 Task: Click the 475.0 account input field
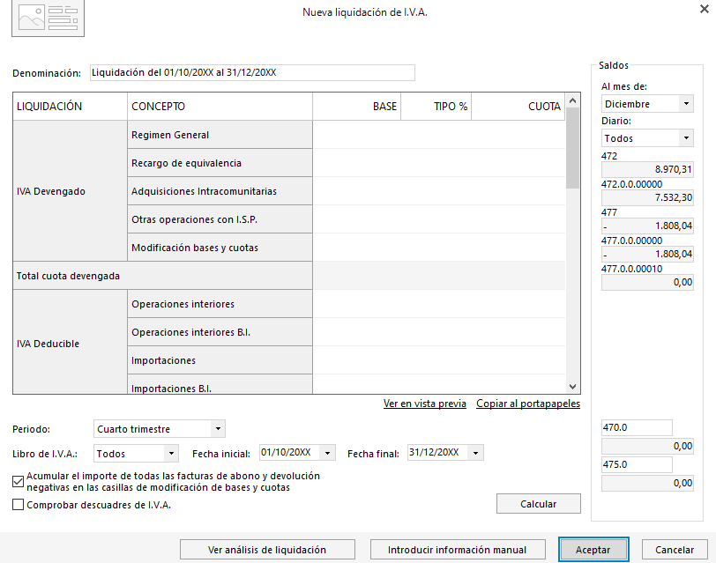click(637, 464)
